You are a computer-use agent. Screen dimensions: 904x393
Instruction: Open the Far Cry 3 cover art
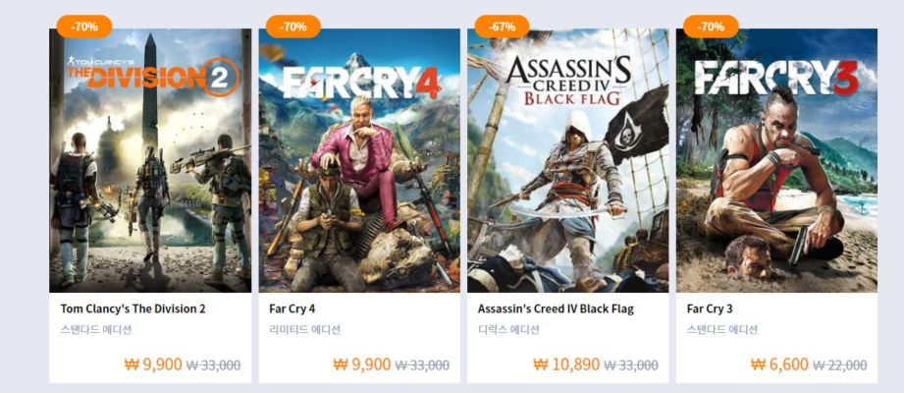coord(776,162)
